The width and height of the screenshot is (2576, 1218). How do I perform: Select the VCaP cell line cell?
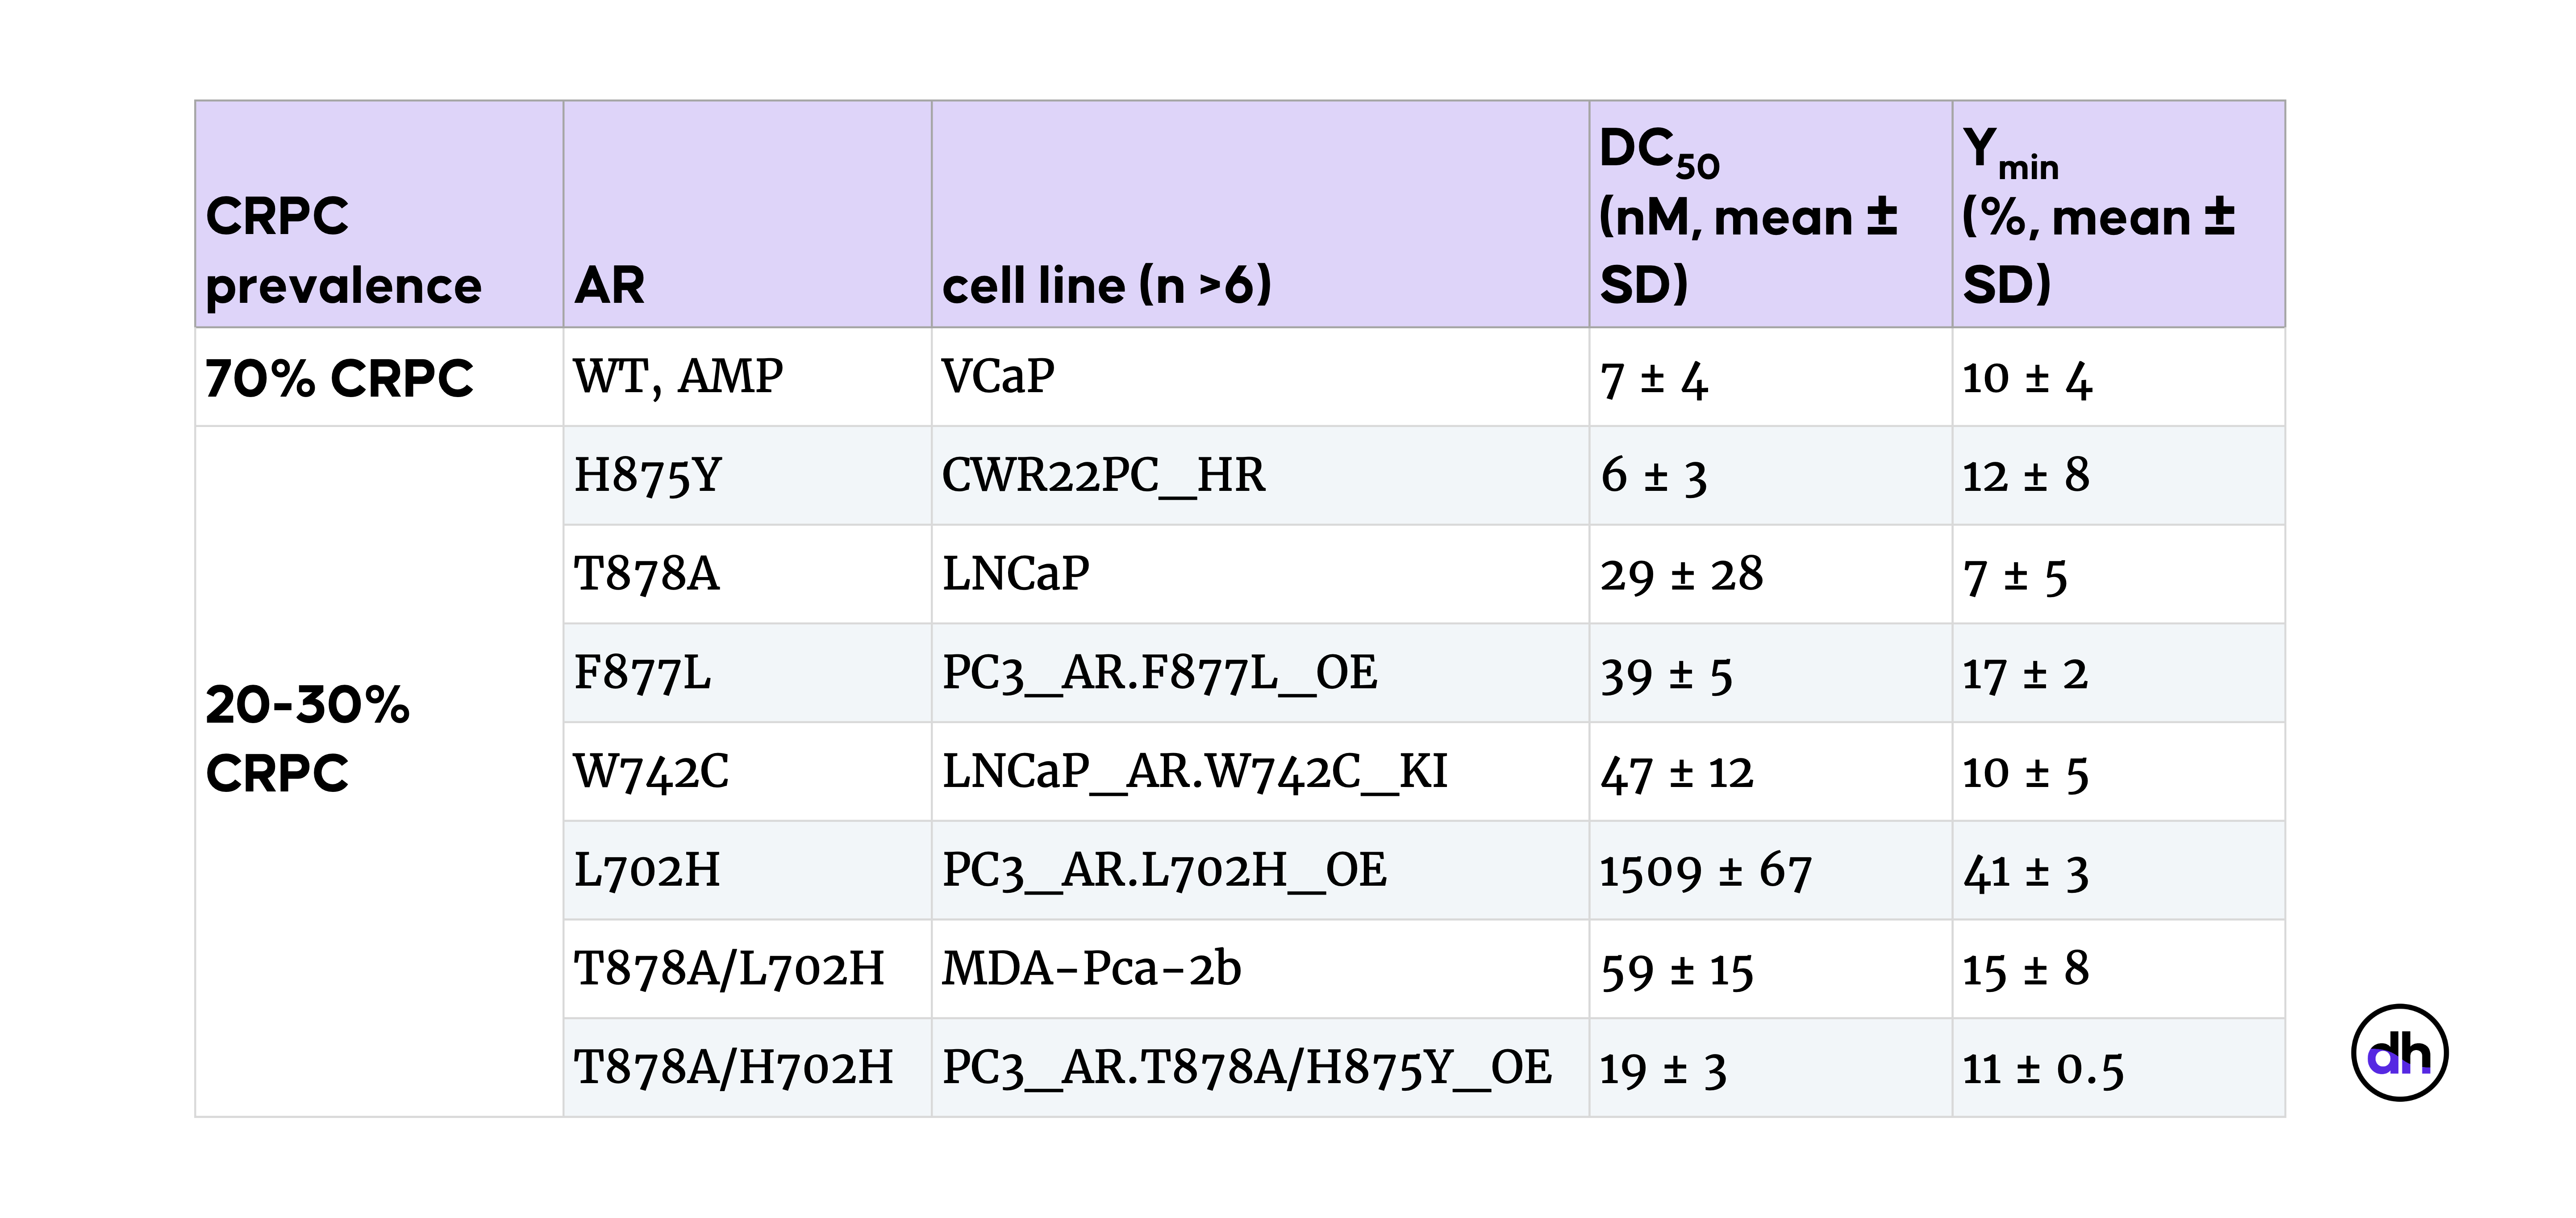(x=1260, y=377)
